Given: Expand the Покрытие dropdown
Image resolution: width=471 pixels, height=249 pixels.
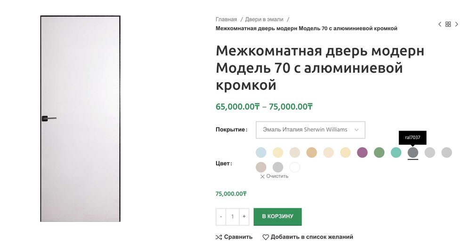Looking at the screenshot, I should (310, 130).
